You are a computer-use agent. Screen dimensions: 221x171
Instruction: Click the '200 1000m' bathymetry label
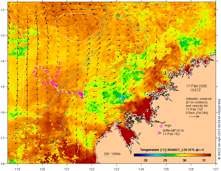tap(112, 154)
